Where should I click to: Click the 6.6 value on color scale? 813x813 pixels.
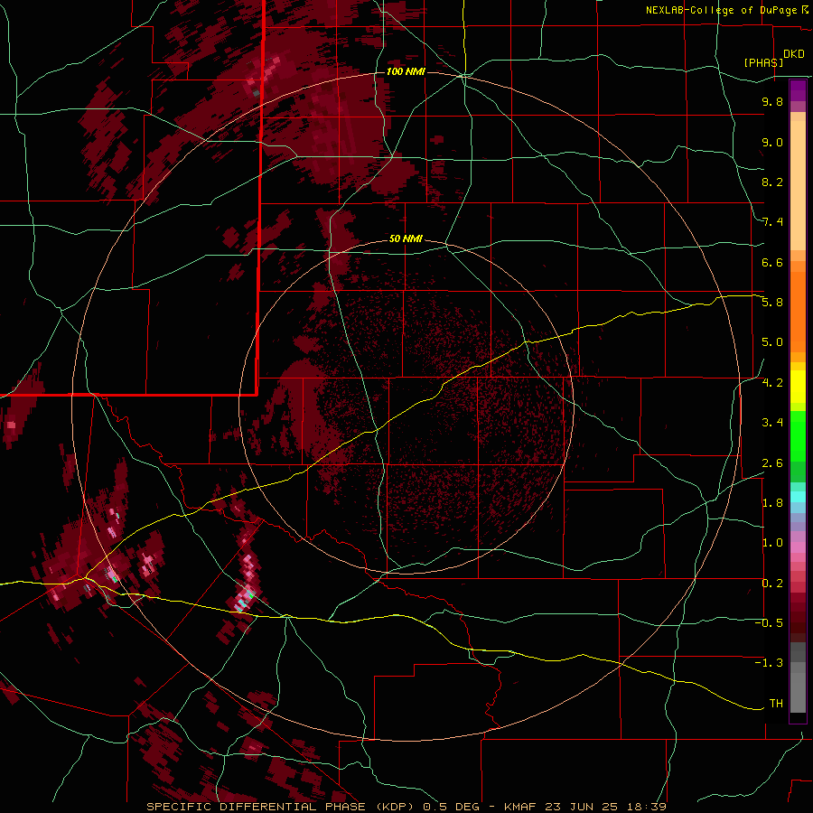(x=772, y=262)
